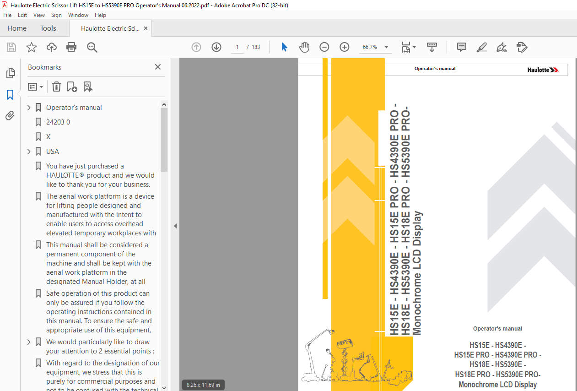Click the read mode keyboard icon
Screen dimensions: 577x391
click(x=432, y=47)
